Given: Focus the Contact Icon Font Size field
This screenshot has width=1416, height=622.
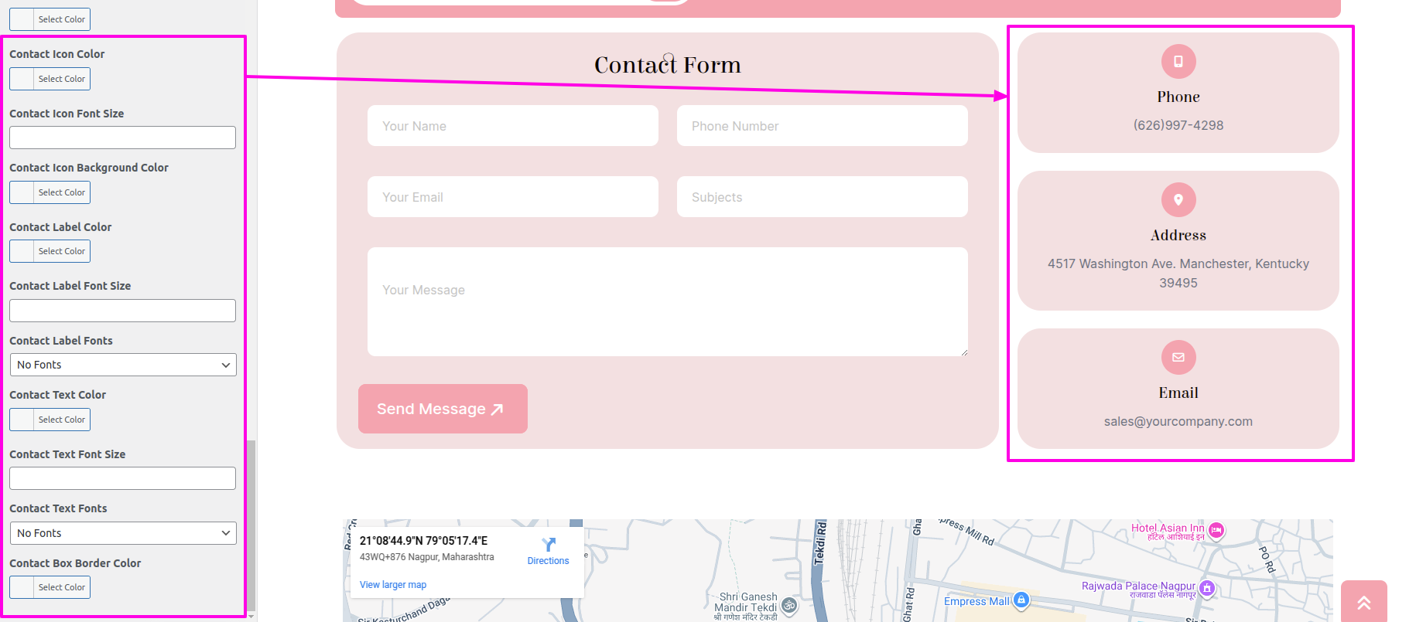Looking at the screenshot, I should pyautogui.click(x=122, y=138).
